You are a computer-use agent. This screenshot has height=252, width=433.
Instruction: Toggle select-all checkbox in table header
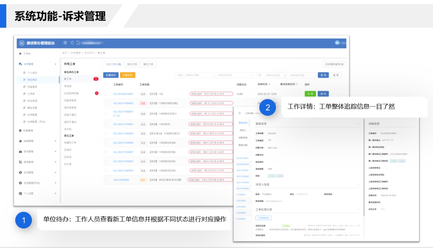coord(106,85)
